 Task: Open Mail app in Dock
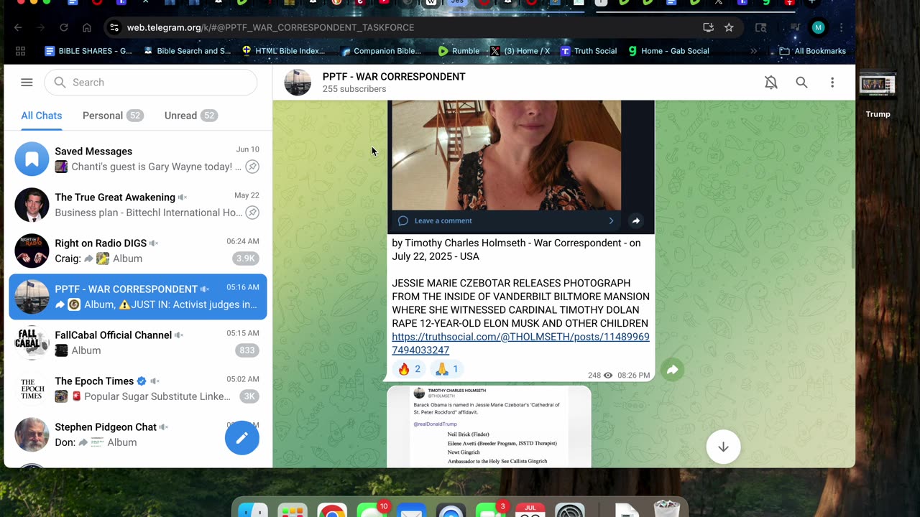point(411,511)
